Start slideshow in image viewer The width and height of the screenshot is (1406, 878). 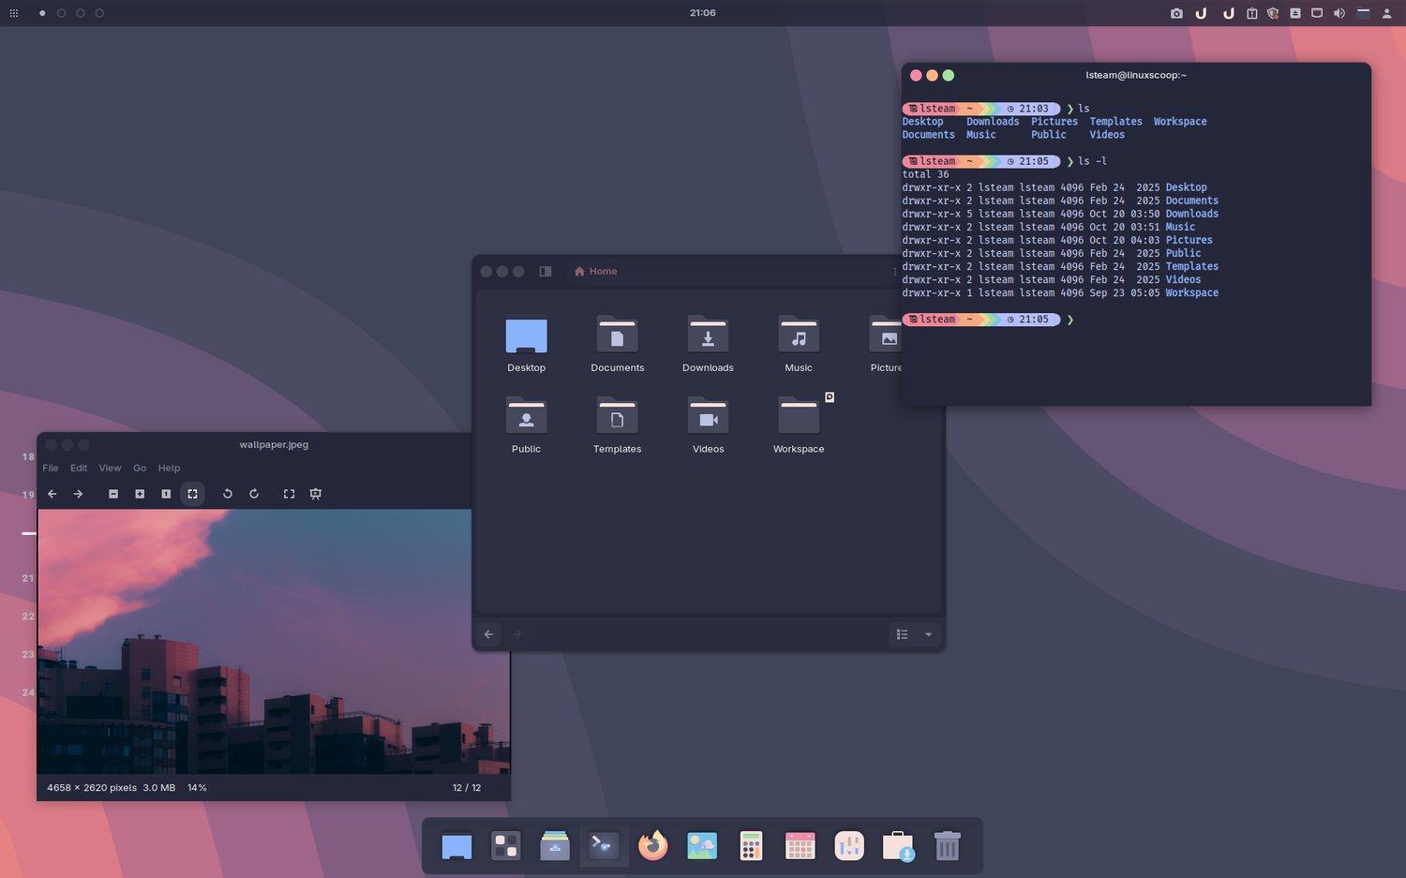point(316,494)
